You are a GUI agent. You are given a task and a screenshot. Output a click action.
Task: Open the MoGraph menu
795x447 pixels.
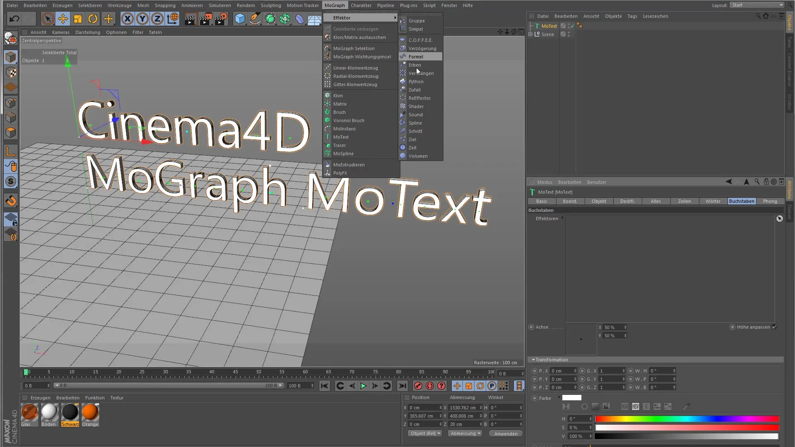(335, 5)
